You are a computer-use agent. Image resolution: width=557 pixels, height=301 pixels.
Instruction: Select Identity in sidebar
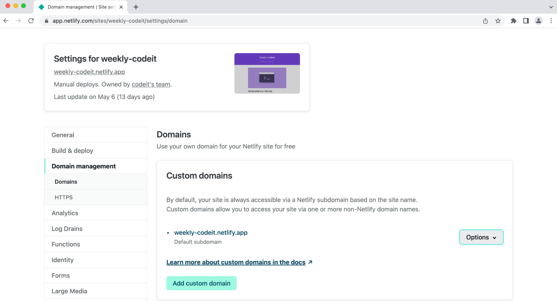click(96, 260)
